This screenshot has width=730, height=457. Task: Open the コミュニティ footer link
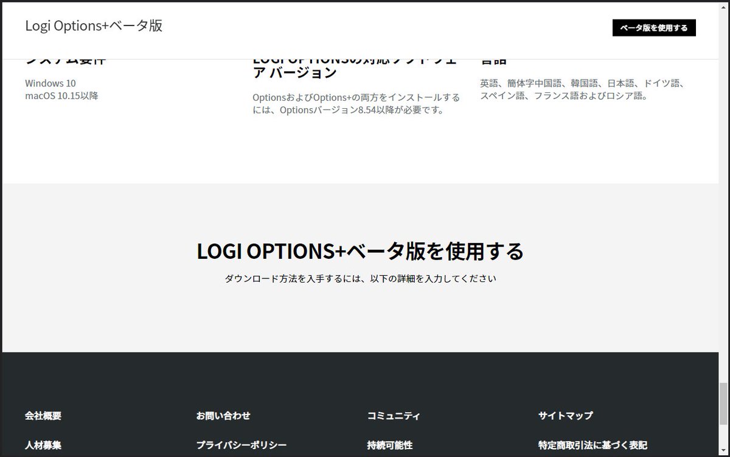[x=394, y=416]
